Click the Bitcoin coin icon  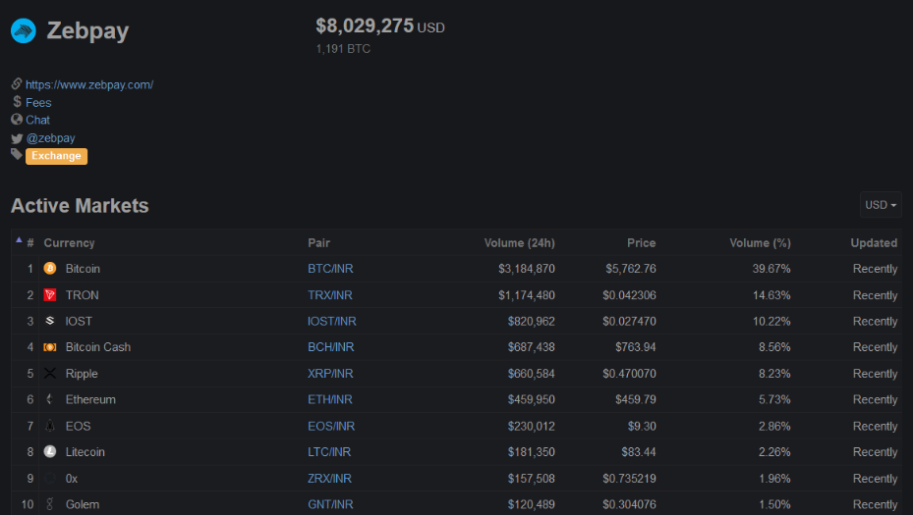50,269
